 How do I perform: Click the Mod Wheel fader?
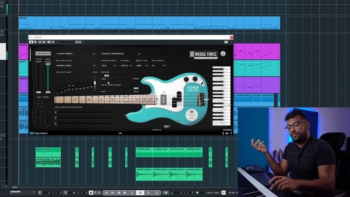(48, 78)
